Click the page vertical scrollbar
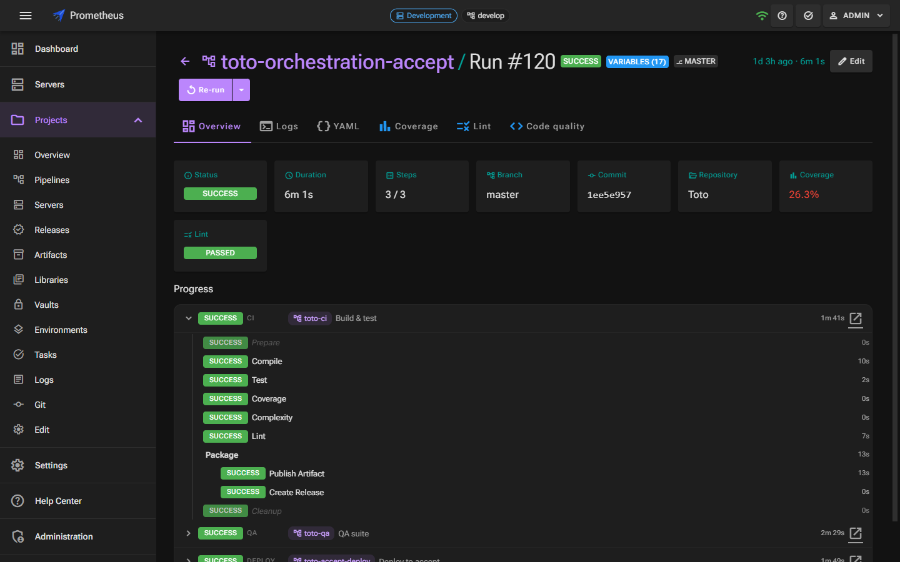The image size is (900, 562). coord(894,277)
